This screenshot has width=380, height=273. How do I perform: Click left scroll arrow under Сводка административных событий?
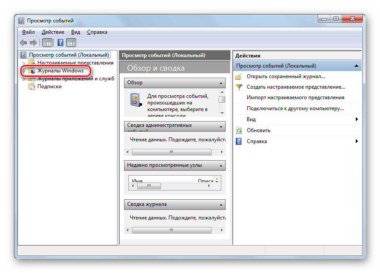(x=128, y=152)
